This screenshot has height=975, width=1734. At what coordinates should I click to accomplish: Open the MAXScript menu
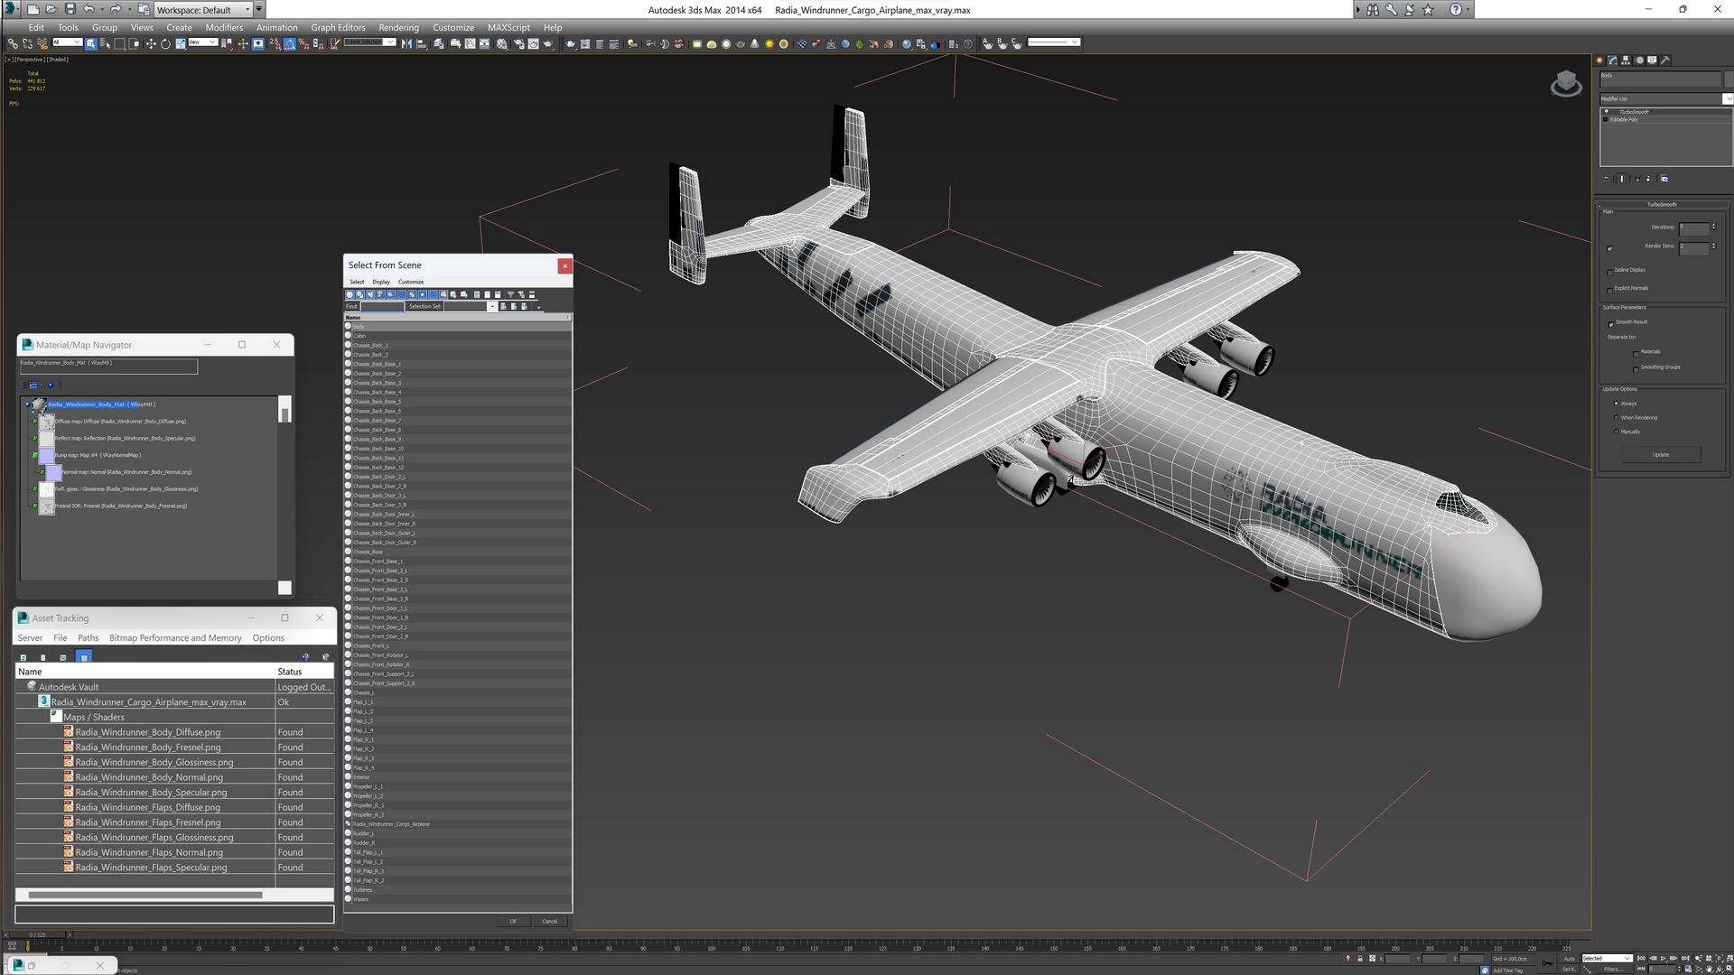[508, 27]
